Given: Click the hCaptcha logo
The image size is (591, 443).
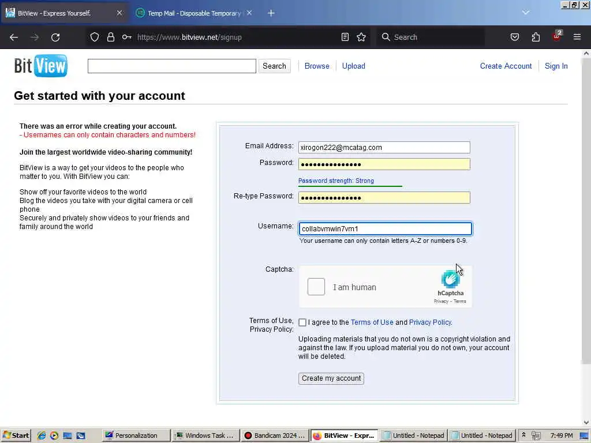Looking at the screenshot, I should coord(450,280).
